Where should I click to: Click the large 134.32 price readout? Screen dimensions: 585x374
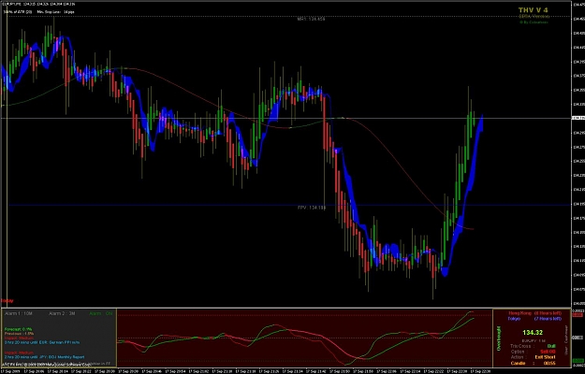pos(533,333)
